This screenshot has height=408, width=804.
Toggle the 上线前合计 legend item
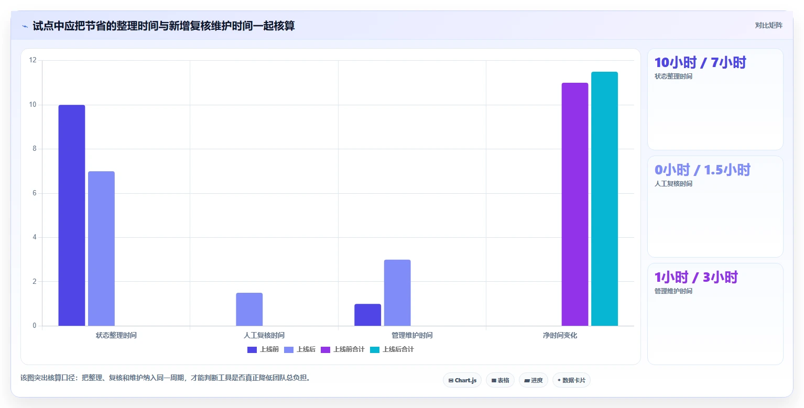pyautogui.click(x=342, y=349)
